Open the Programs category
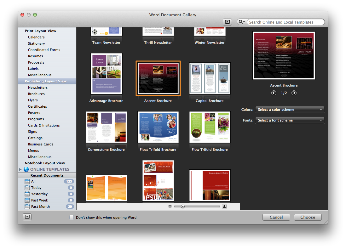346x249 pixels. 36,119
